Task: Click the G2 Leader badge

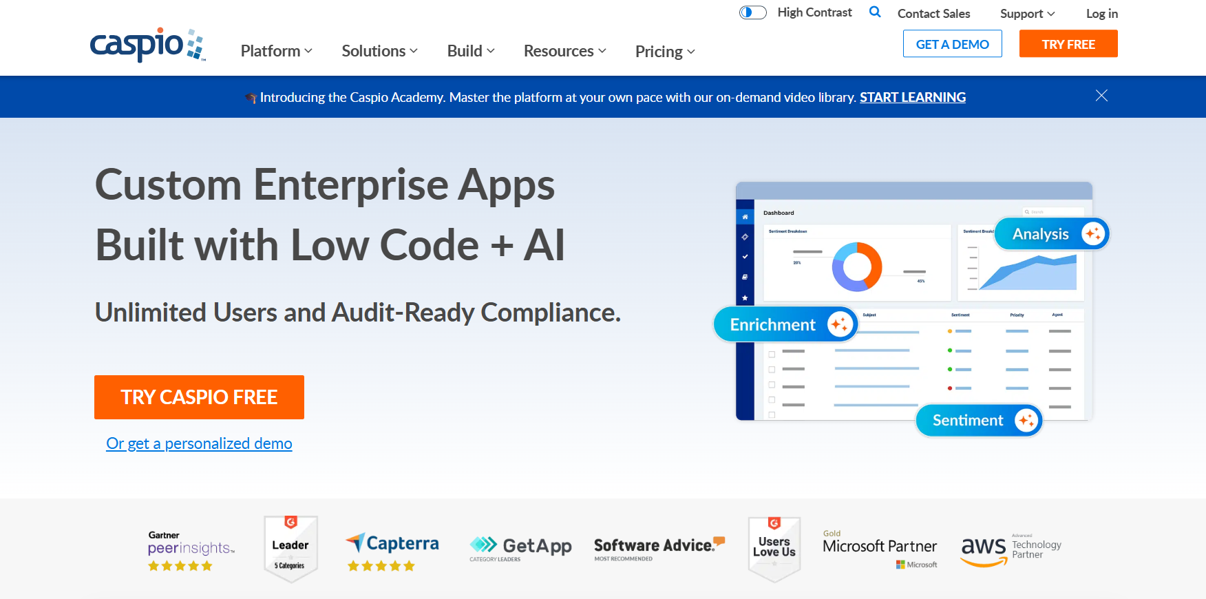Action: pyautogui.click(x=290, y=549)
